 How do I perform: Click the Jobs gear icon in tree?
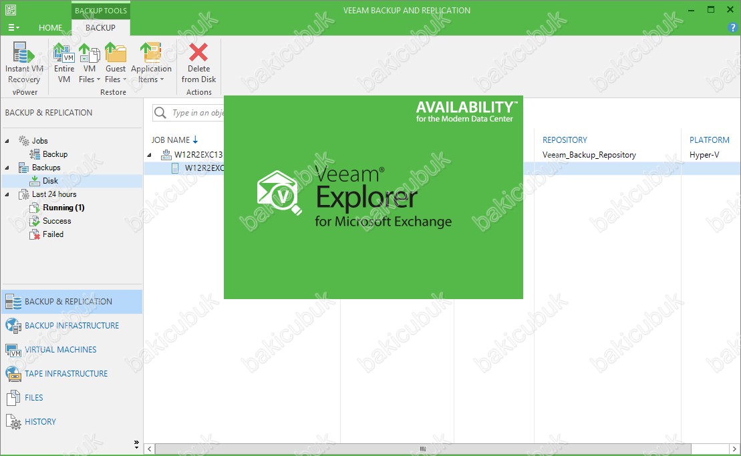(23, 141)
